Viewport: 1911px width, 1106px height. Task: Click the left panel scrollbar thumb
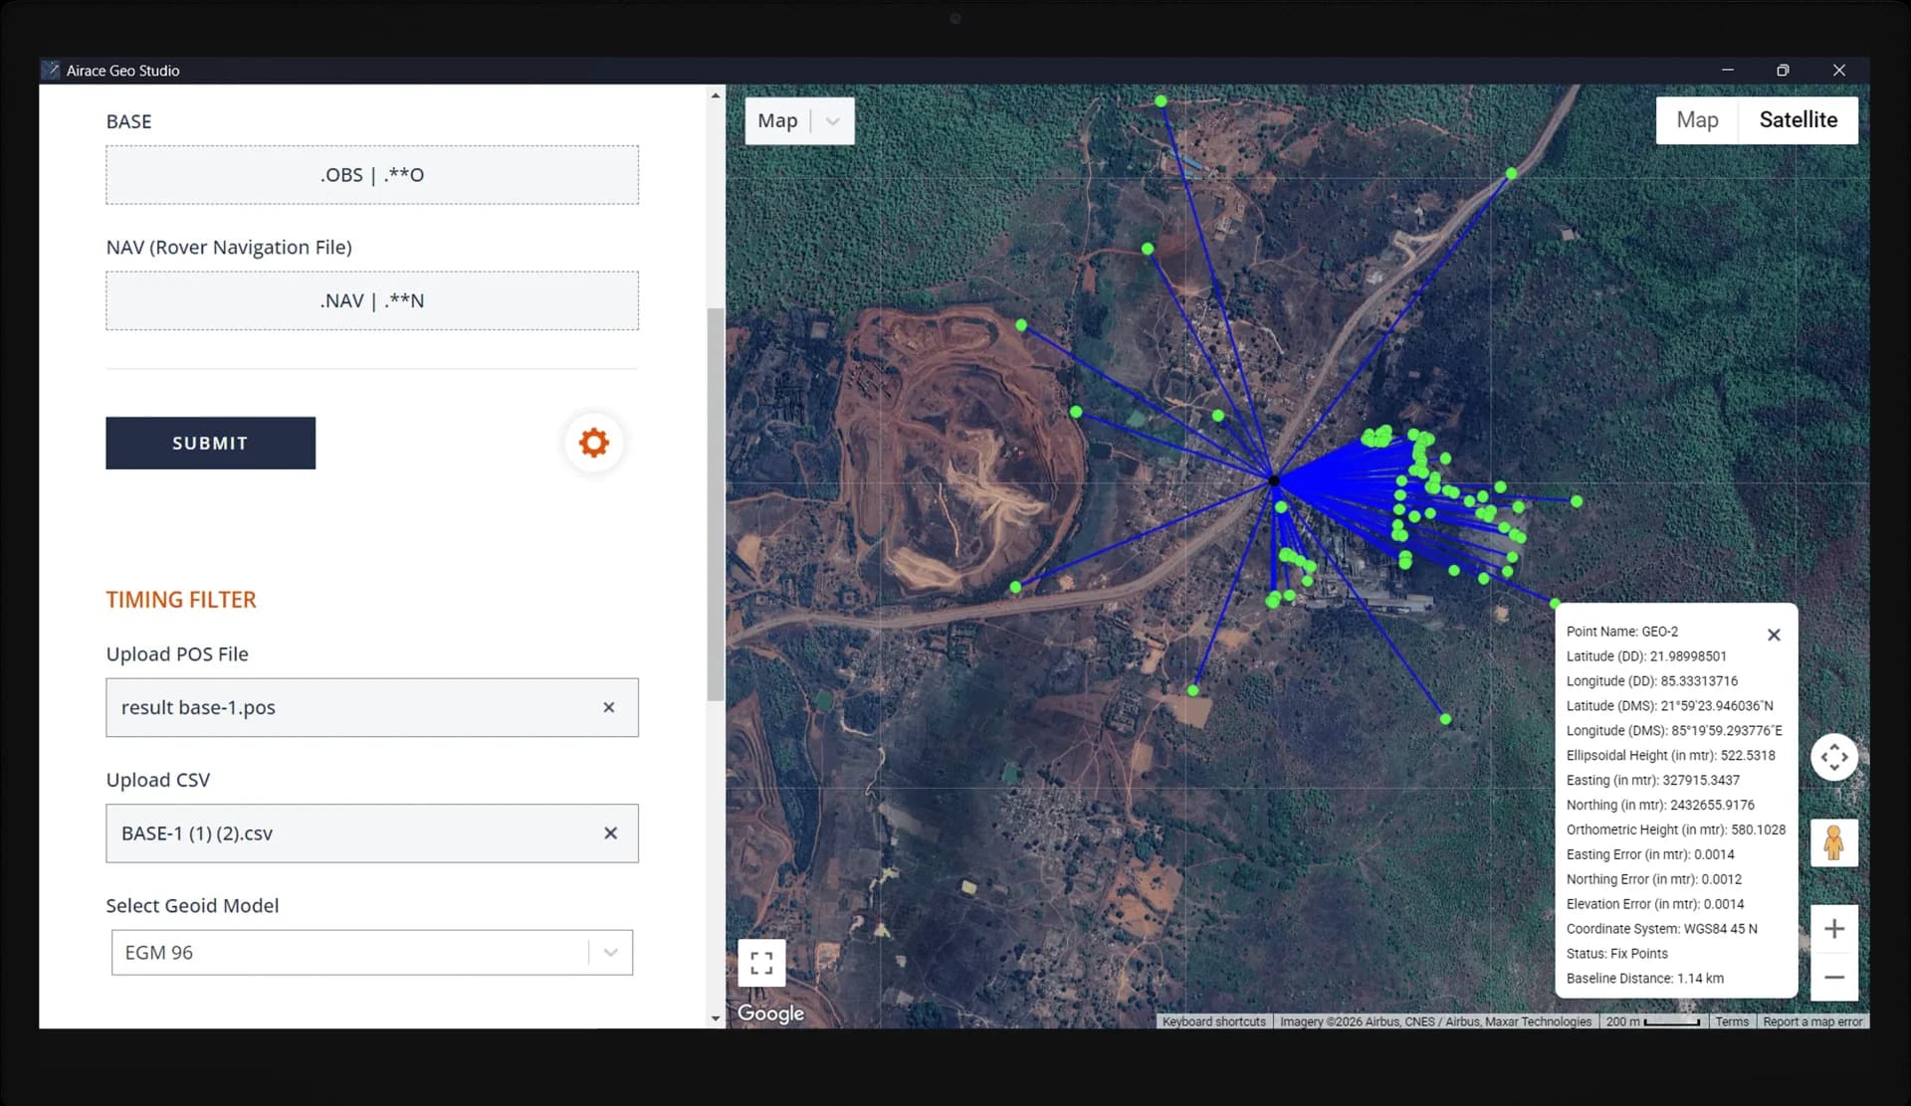click(x=716, y=504)
